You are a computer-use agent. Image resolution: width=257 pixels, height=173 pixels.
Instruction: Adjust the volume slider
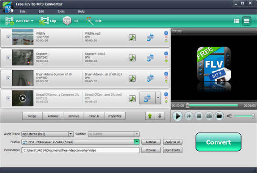pyautogui.click(x=244, y=116)
